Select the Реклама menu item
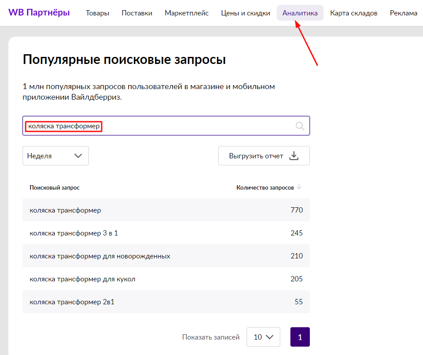The width and height of the screenshot is (423, 355). pyautogui.click(x=403, y=13)
